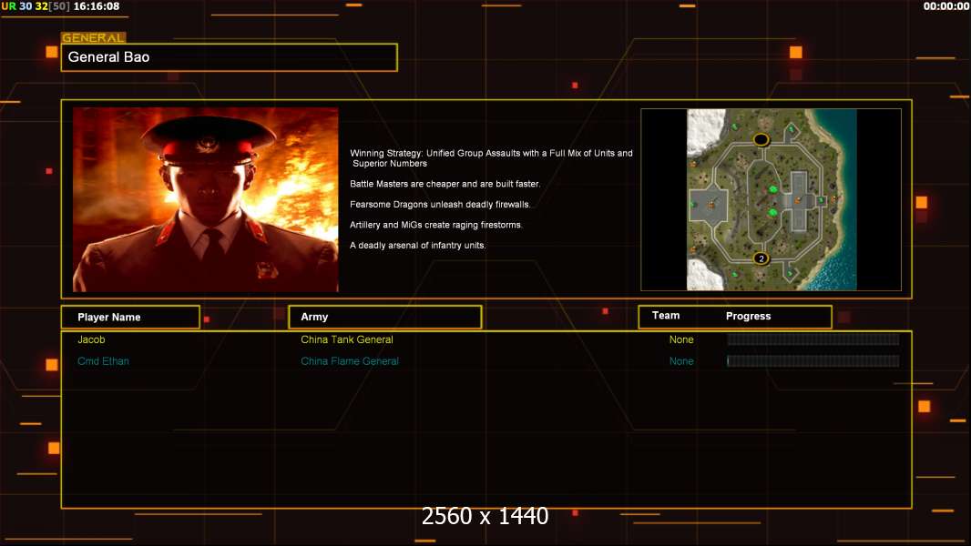This screenshot has width=971, height=546.
Task: Click the map preview thumbnail
Action: (771, 199)
